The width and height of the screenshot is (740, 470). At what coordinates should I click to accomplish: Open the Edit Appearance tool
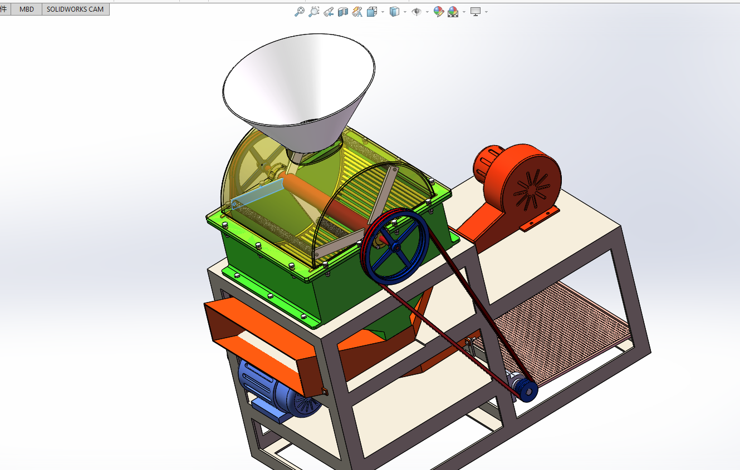click(x=439, y=11)
